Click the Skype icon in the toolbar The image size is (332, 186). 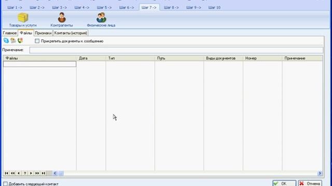click(6, 40)
